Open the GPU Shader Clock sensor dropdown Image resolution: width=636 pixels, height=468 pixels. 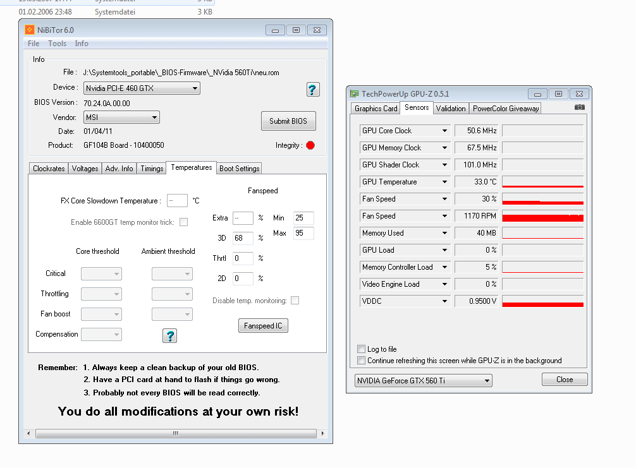tap(405, 164)
